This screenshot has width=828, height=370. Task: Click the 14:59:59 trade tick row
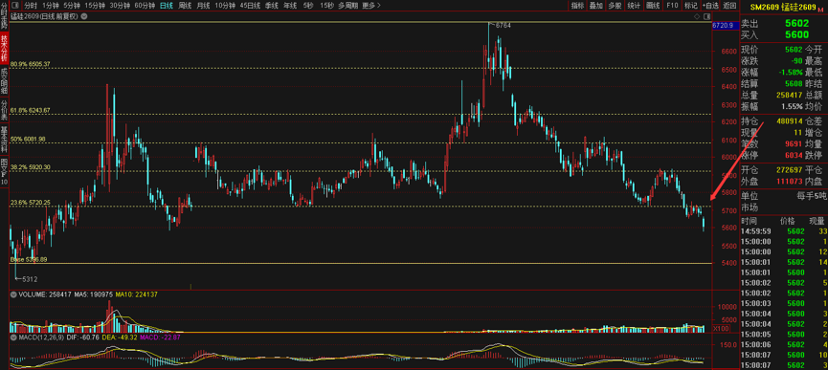(x=784, y=231)
